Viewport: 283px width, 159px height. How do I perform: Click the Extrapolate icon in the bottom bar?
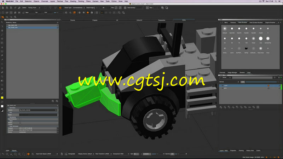66,154
